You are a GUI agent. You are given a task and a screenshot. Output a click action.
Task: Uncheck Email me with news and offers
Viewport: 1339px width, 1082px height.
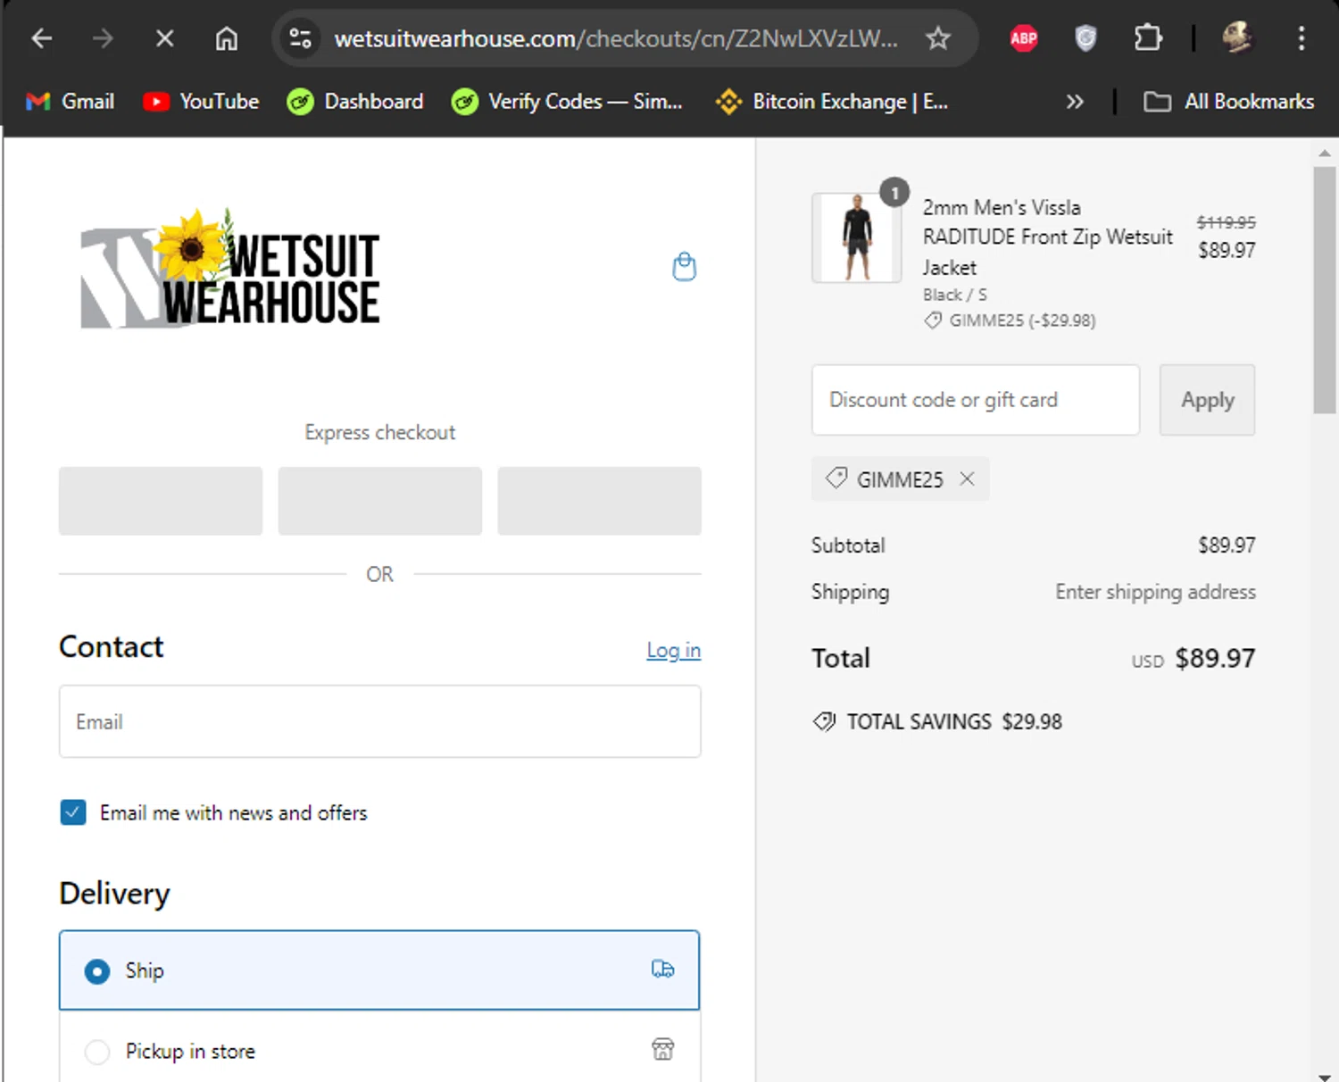(x=73, y=812)
